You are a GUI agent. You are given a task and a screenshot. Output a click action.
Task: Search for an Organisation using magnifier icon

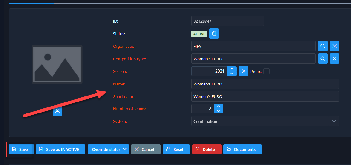point(323,46)
